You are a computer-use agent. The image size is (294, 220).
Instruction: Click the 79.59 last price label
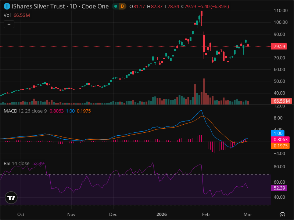point(279,47)
